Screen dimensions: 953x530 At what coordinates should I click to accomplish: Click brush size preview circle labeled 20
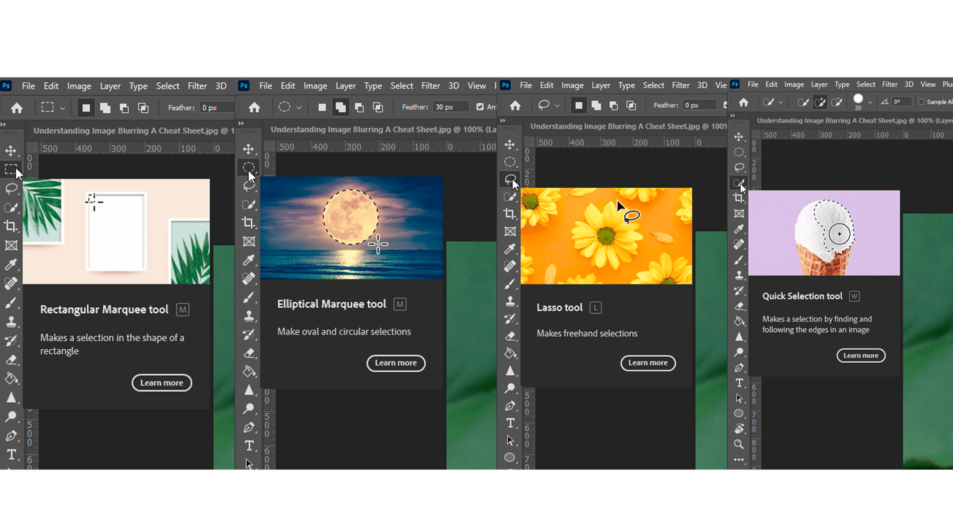858,100
